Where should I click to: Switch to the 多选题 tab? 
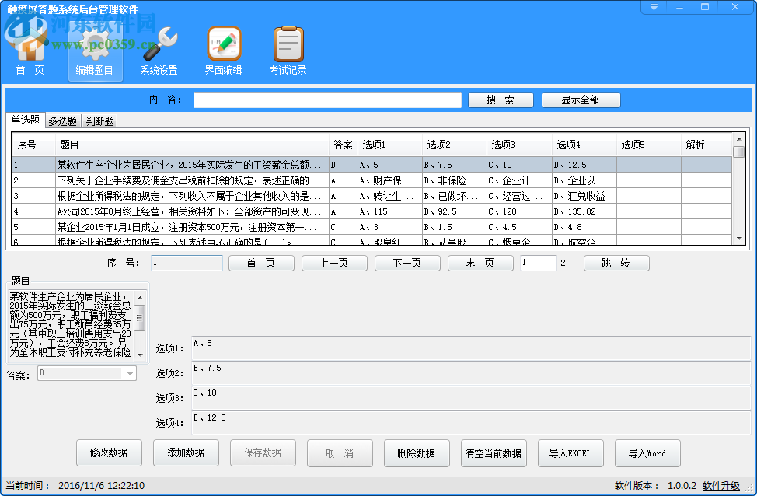pos(62,121)
